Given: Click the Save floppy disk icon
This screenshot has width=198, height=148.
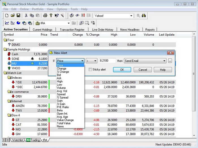Looking at the screenshot, I should pos(18,16).
